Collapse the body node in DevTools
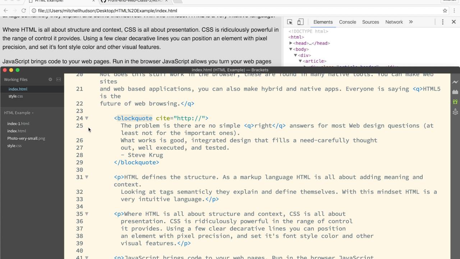Screen dimensions: 460x259 [291, 49]
